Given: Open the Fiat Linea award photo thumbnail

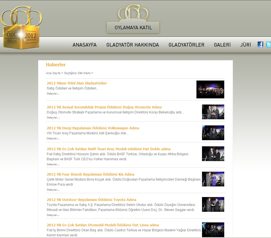Looking at the screenshot, I should coord(213,230).
